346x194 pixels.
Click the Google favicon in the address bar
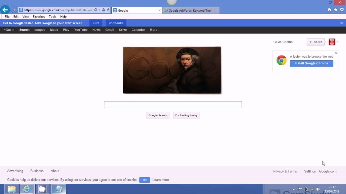(21, 10)
